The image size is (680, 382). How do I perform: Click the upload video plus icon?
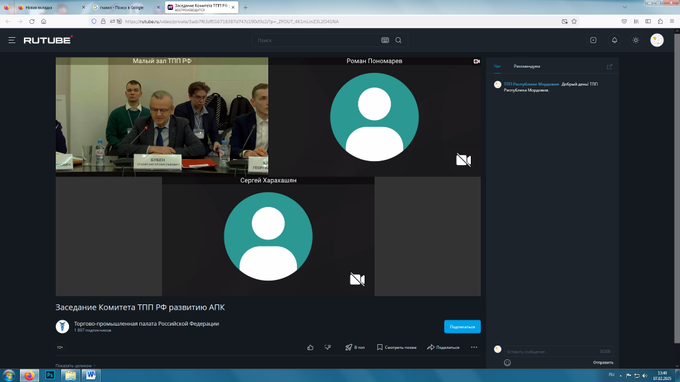pyautogui.click(x=593, y=40)
